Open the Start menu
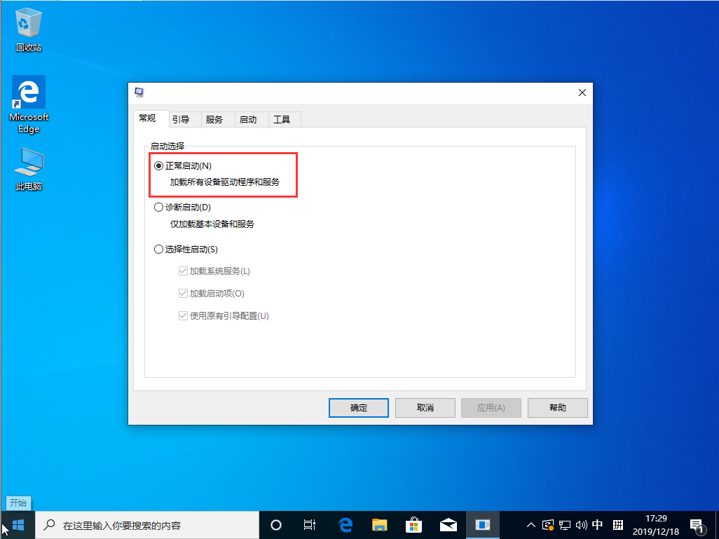The image size is (719, 539). pyautogui.click(x=17, y=525)
